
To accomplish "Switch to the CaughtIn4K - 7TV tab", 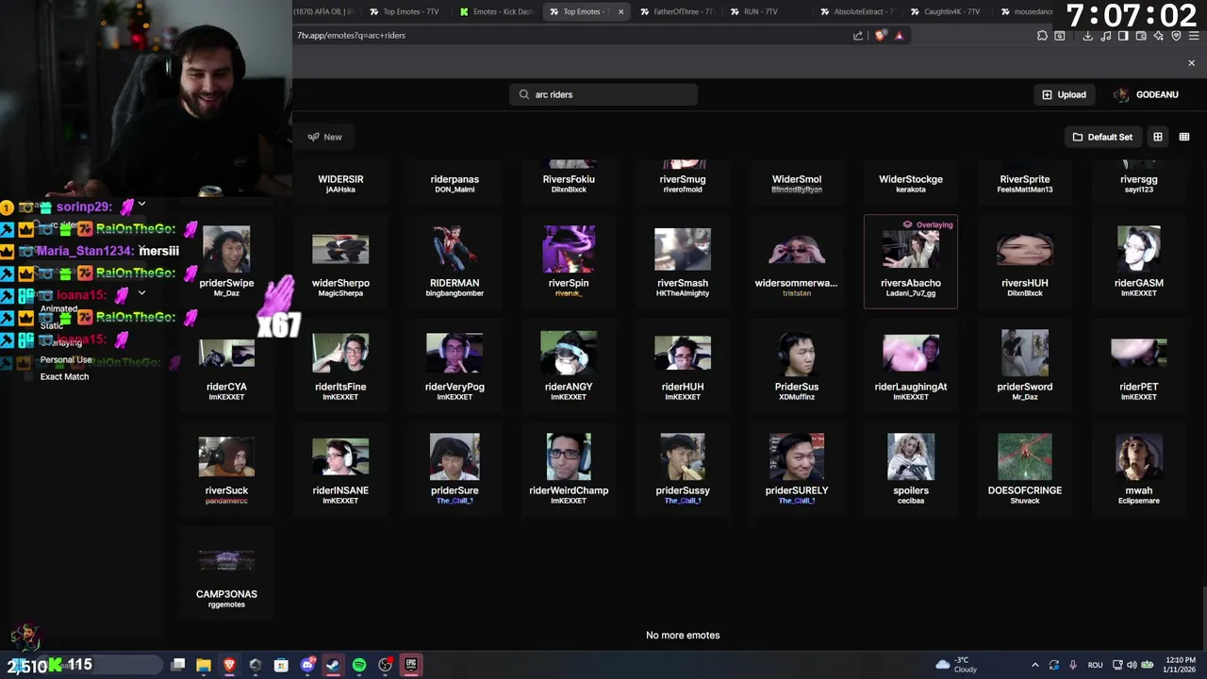I will [946, 11].
